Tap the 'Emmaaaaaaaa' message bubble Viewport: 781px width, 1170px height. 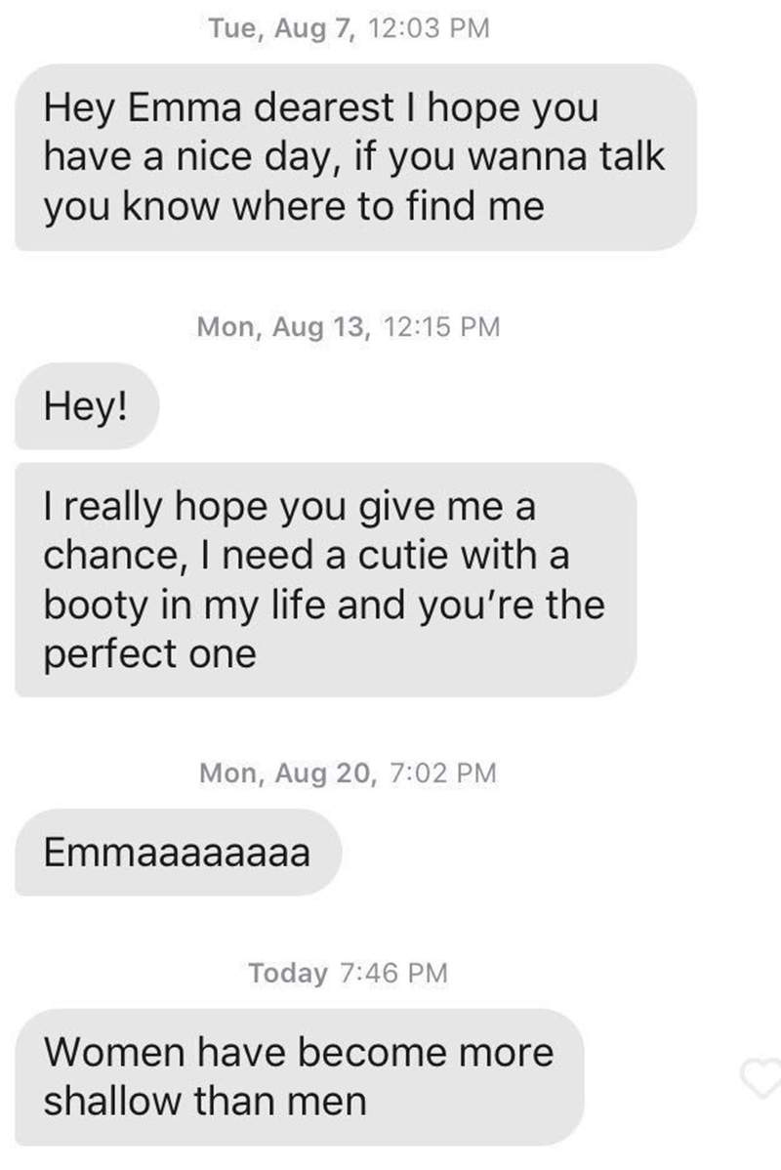pyautogui.click(x=177, y=852)
